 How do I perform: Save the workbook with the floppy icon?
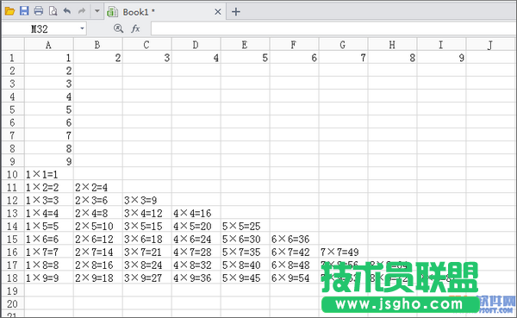coord(24,11)
